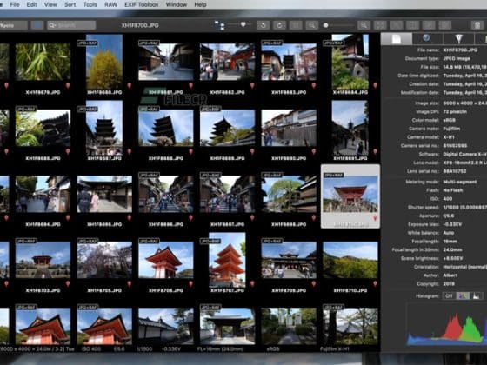This screenshot has height=365, width=487.
Task: Click 'FL=16mm (24.0mm)' in the status bar
Action: 221,349
